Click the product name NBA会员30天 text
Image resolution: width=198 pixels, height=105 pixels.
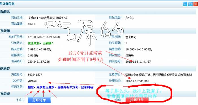48,18
